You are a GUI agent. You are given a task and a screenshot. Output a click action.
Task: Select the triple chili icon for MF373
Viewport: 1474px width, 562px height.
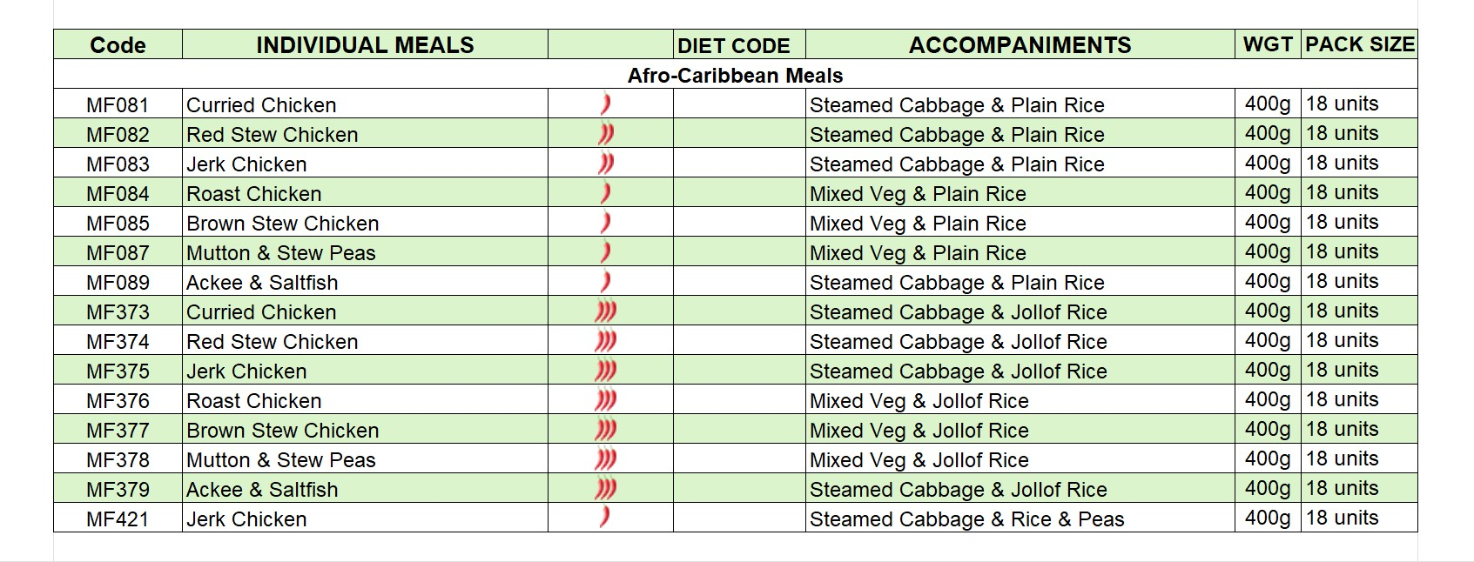coord(606,311)
